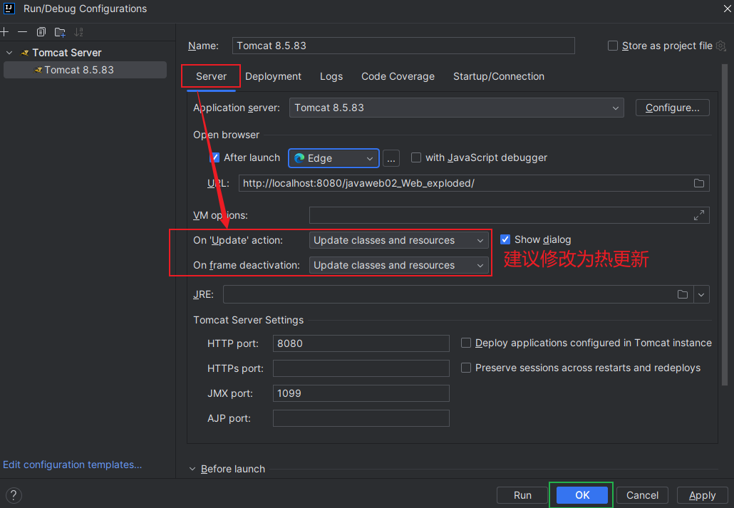This screenshot has width=734, height=508.
Task: Open the Application server dropdown
Action: pyautogui.click(x=456, y=108)
